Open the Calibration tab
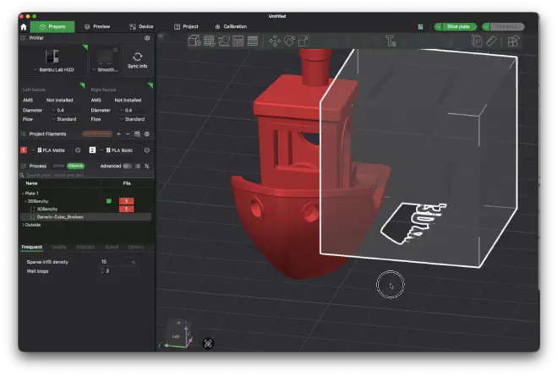558x376 pixels. click(x=231, y=27)
